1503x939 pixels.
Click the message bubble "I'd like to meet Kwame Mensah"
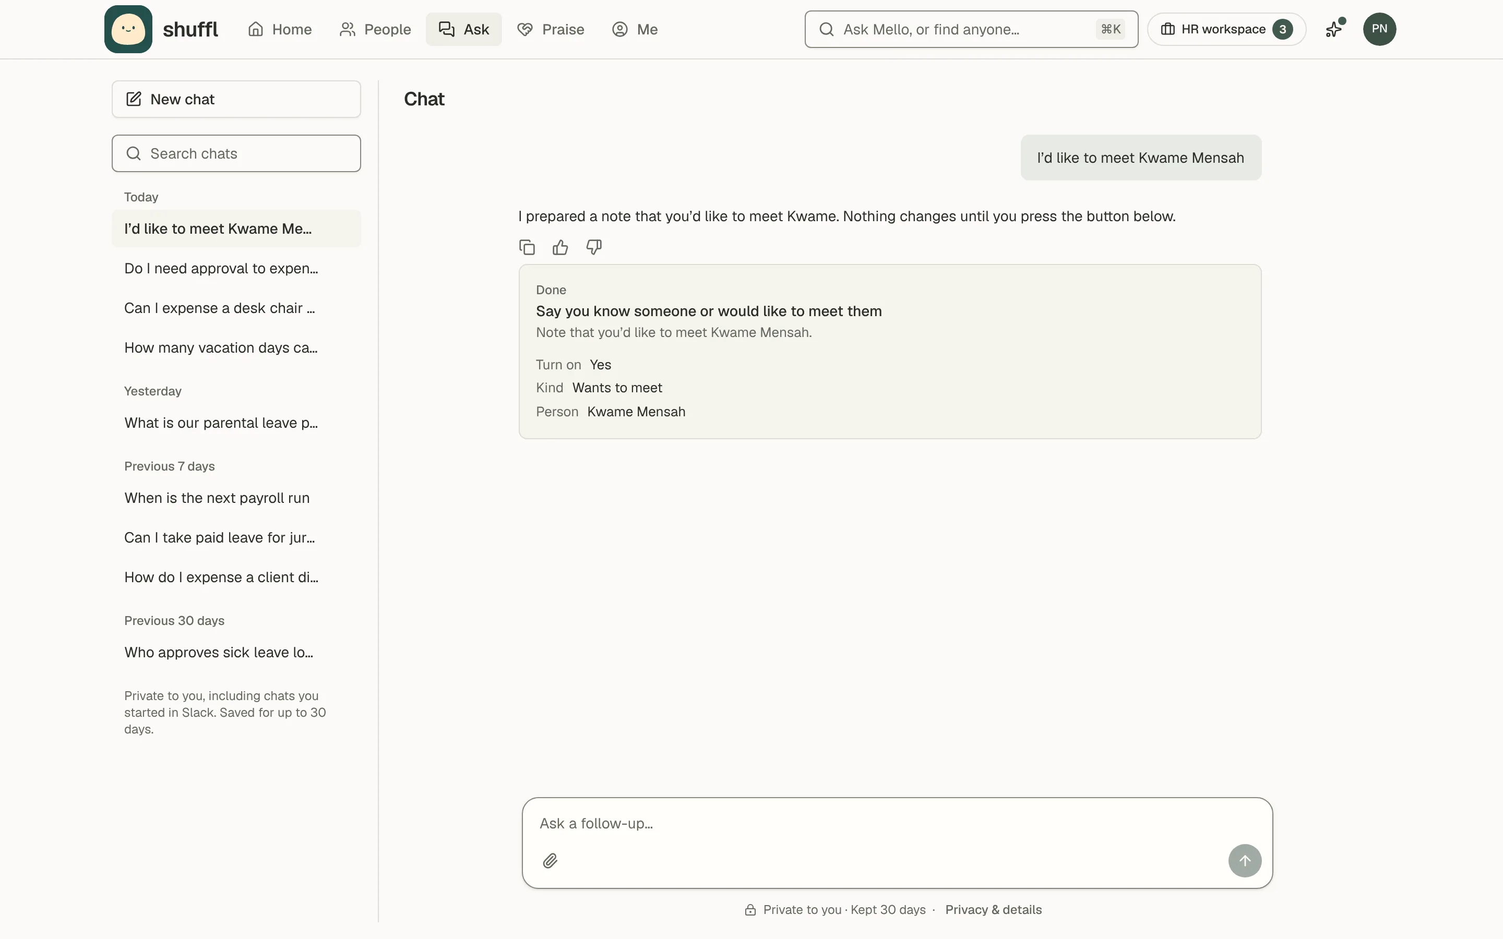[1140, 158]
